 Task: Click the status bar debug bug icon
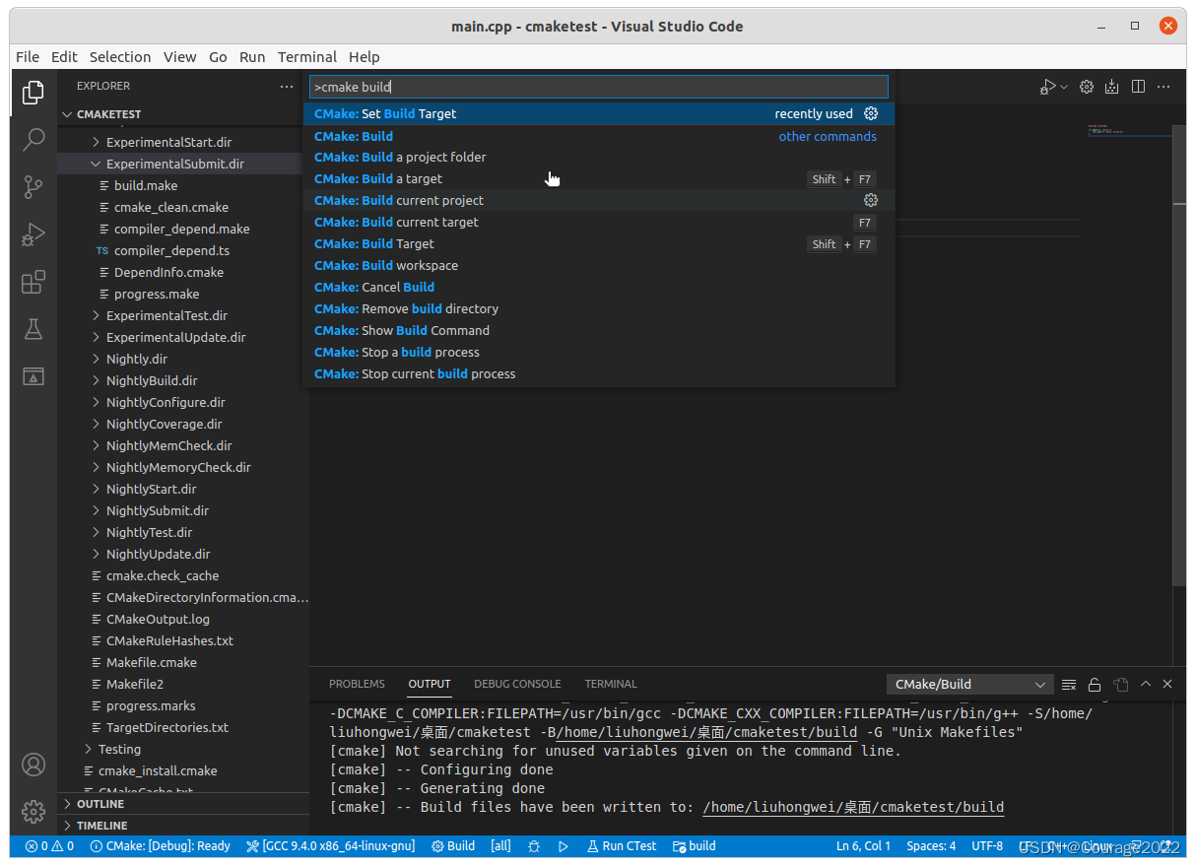(x=534, y=846)
